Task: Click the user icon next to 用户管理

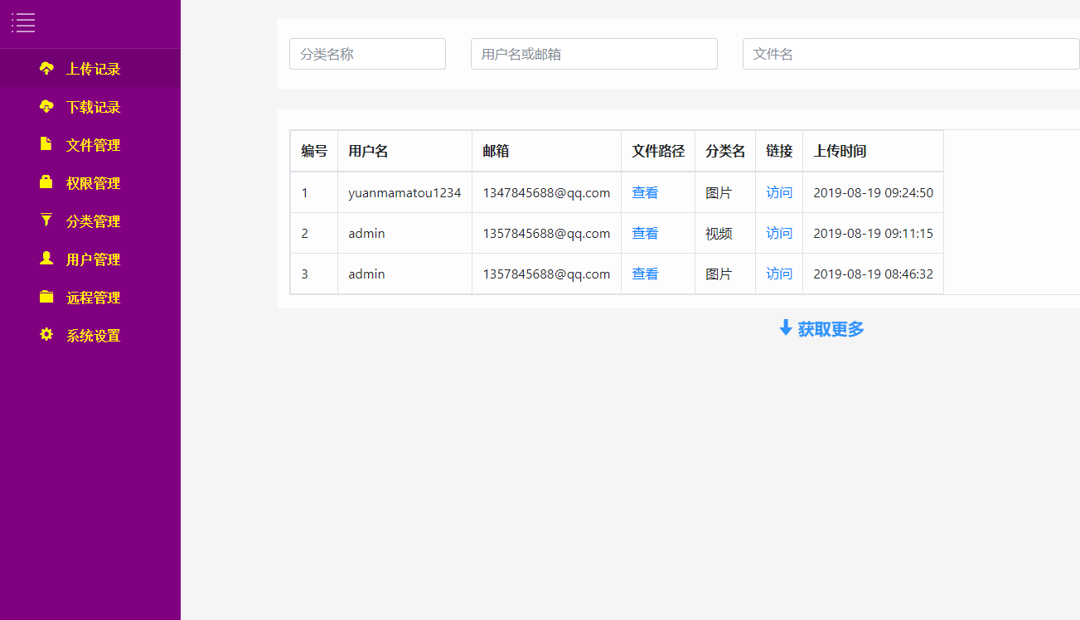Action: 46,259
